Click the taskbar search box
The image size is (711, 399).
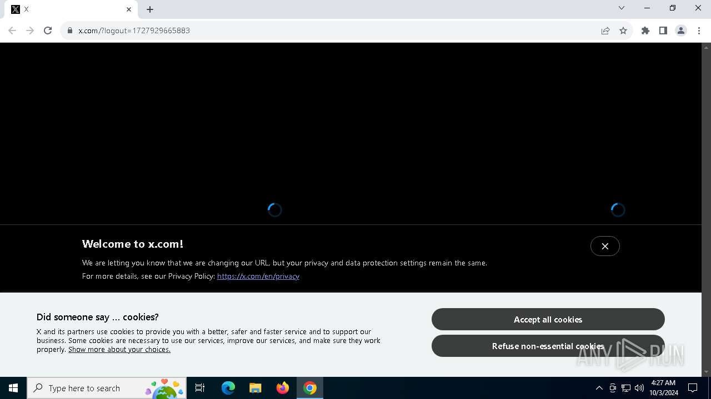tap(107, 388)
